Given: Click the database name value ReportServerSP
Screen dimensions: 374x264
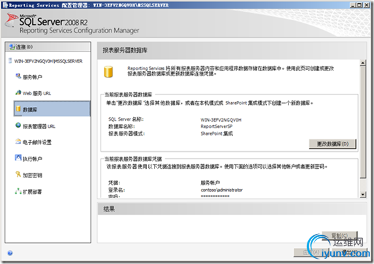Looking at the screenshot, I should pyautogui.click(x=216, y=126).
